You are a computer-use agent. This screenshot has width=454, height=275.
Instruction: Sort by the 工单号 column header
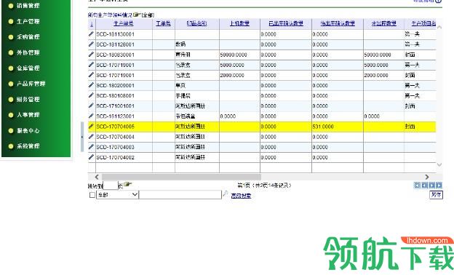pos(163,23)
